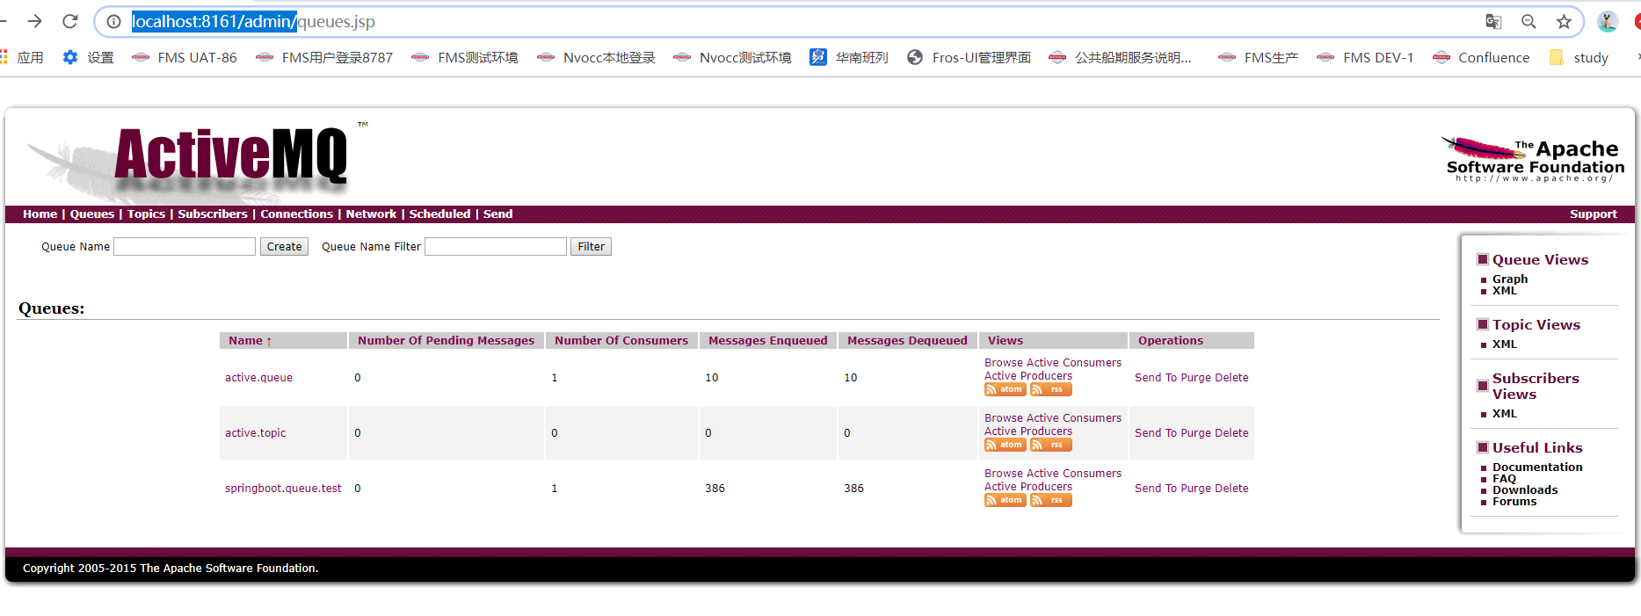Click the browser address bar URL
Screen dimensions: 1641x616
point(253,21)
